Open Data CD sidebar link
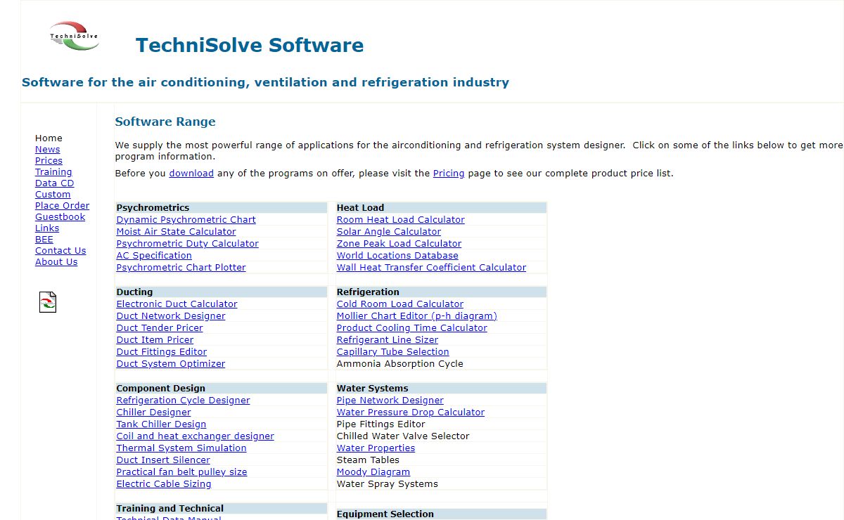844x520 pixels. click(x=54, y=183)
